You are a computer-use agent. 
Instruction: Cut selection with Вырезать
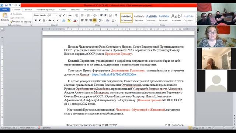tap(16, 14)
